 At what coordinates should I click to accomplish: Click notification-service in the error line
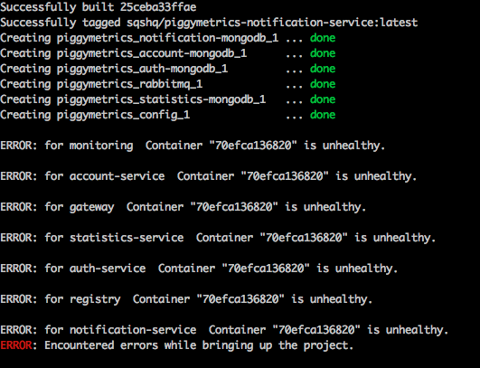(x=133, y=330)
